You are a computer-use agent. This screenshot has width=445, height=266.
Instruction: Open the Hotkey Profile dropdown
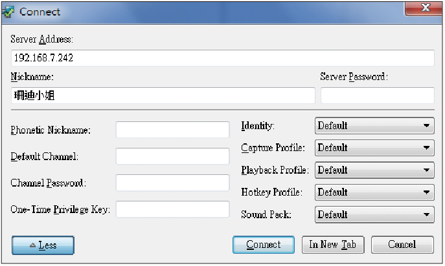[x=374, y=192]
